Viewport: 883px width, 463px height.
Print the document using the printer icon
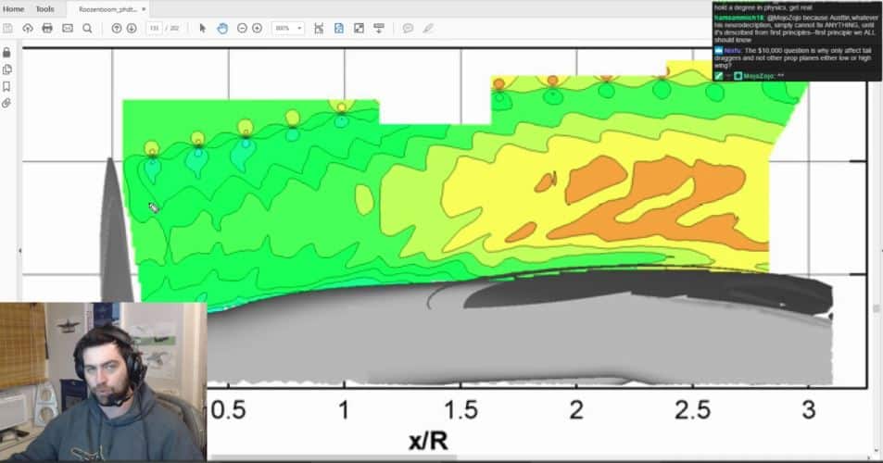[47, 28]
